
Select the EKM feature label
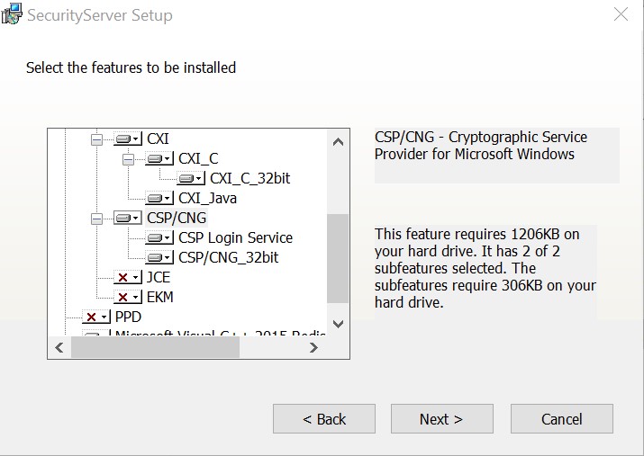click(159, 298)
